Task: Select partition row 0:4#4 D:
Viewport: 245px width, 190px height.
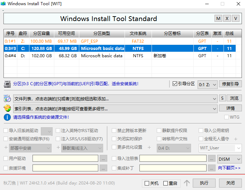Action: pyautogui.click(x=120, y=56)
